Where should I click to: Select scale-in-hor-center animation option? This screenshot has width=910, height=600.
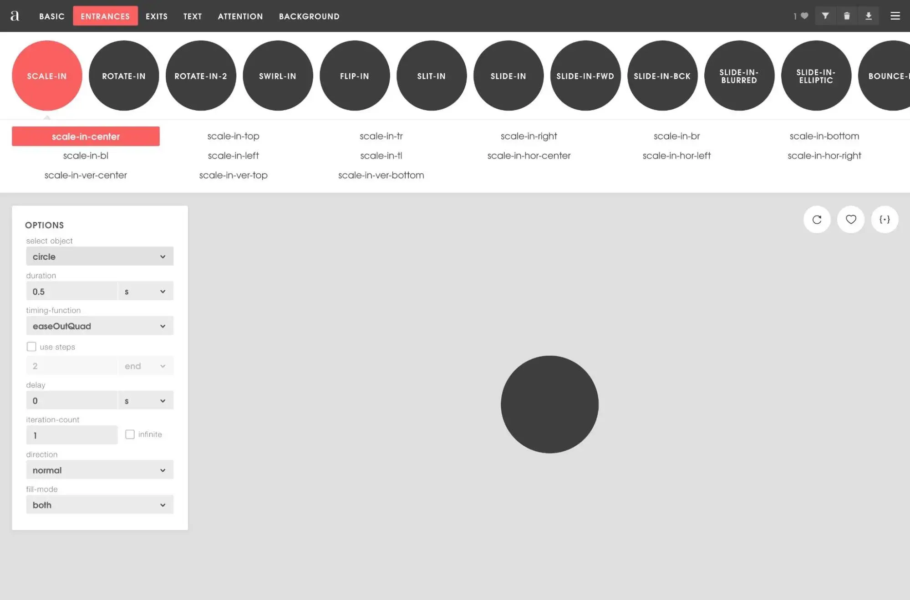[529, 156]
